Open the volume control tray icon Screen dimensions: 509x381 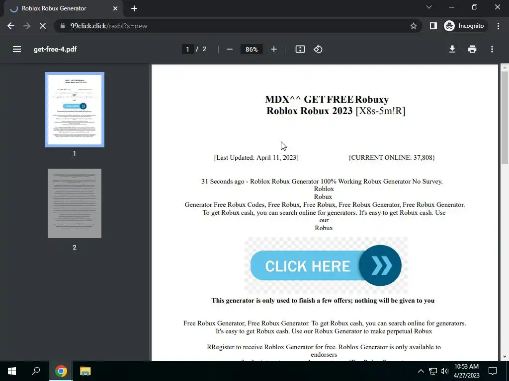444,371
